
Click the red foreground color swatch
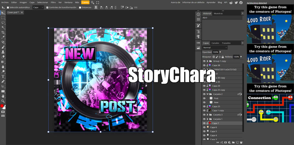(x=2, y=106)
